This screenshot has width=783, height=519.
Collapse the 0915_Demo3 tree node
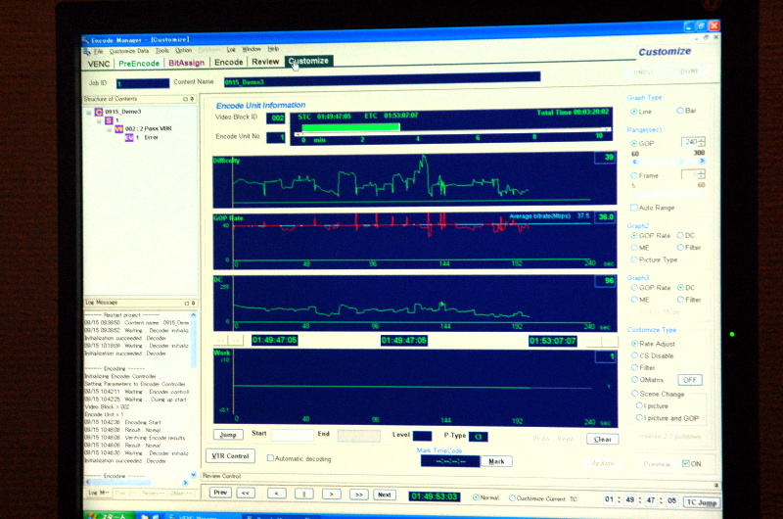(x=89, y=112)
